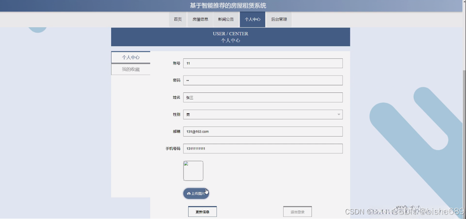This screenshot has height=219, width=466.
Task: Click the site title 基于智能推荐的房屋租赁系统
Action: 228,6
